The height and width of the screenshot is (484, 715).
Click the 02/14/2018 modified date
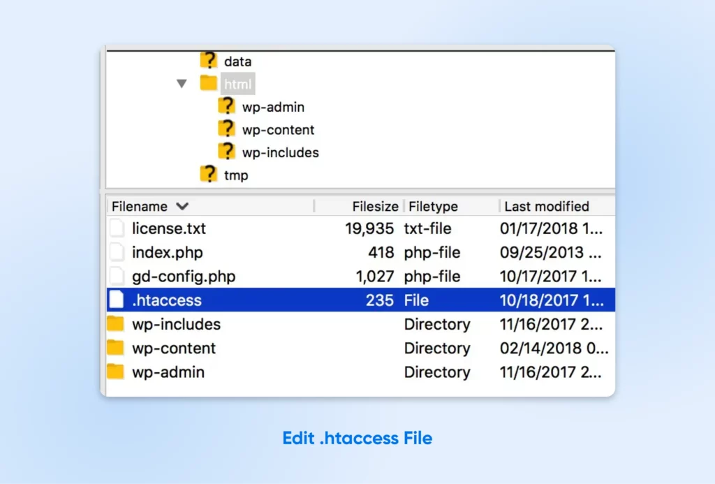point(554,348)
